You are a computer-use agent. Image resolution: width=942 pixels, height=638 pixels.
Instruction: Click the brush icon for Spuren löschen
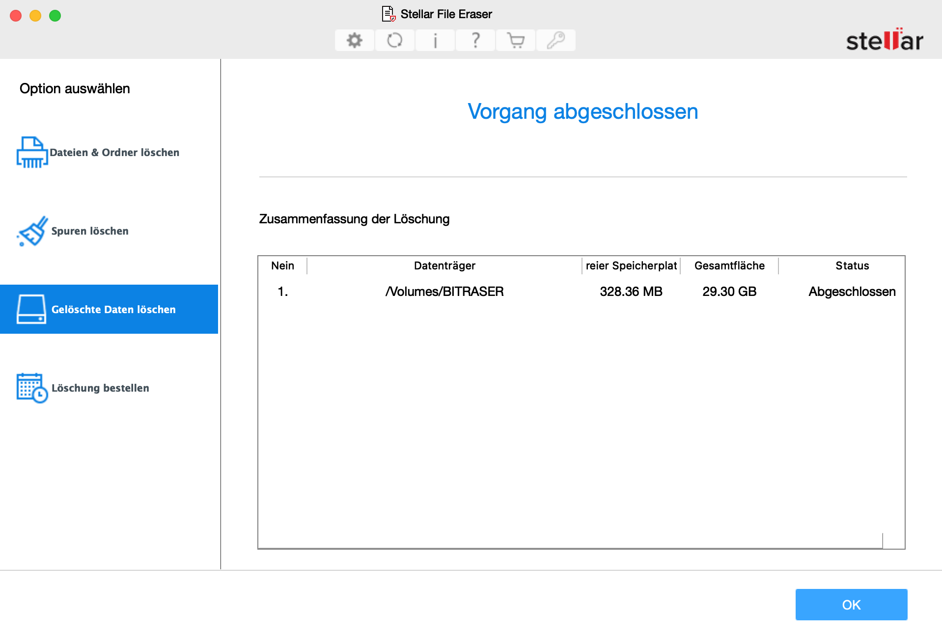(32, 231)
